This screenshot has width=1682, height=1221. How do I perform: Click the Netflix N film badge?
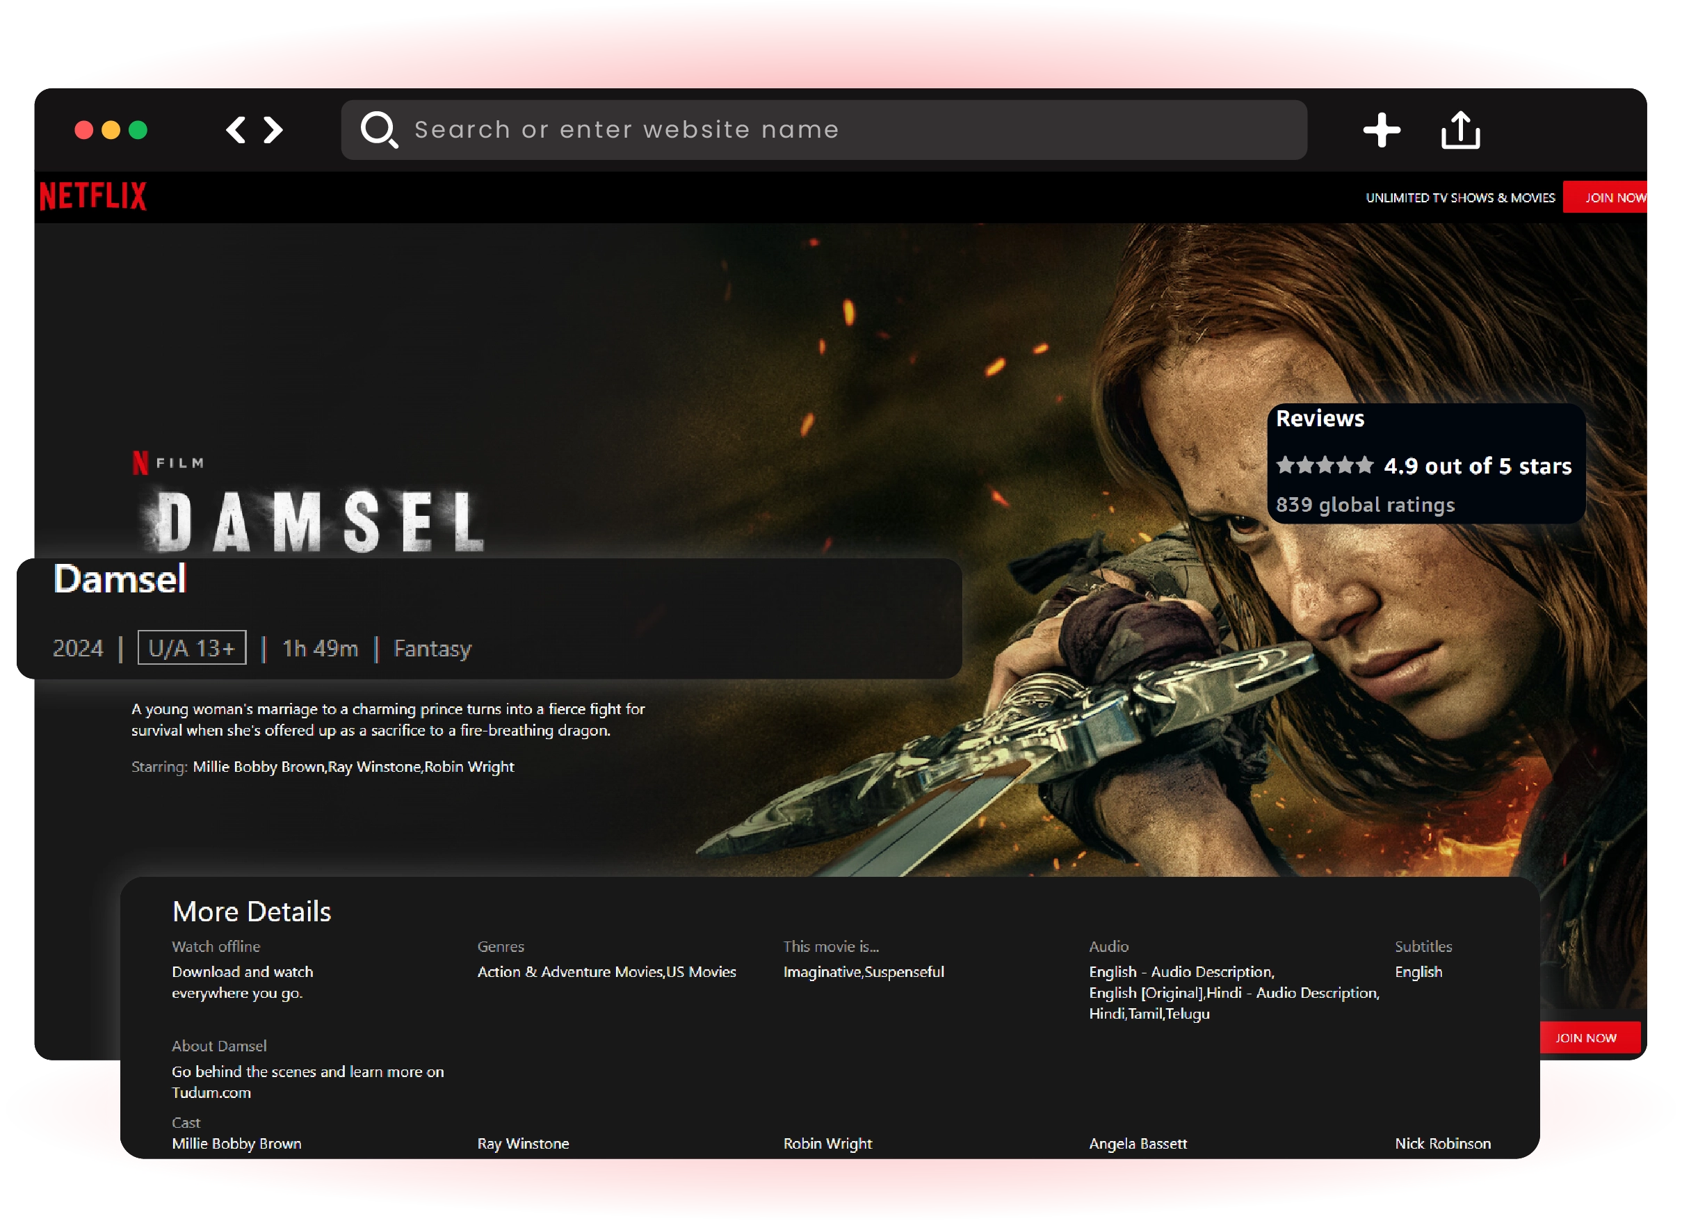point(140,463)
